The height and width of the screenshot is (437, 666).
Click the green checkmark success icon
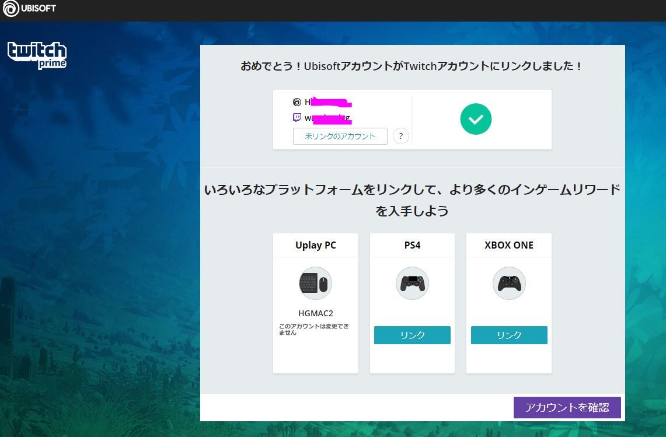476,119
